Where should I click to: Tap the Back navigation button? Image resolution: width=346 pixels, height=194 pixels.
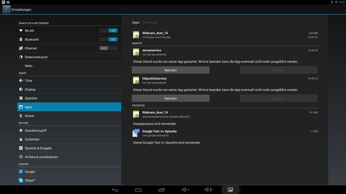click(x=115, y=190)
